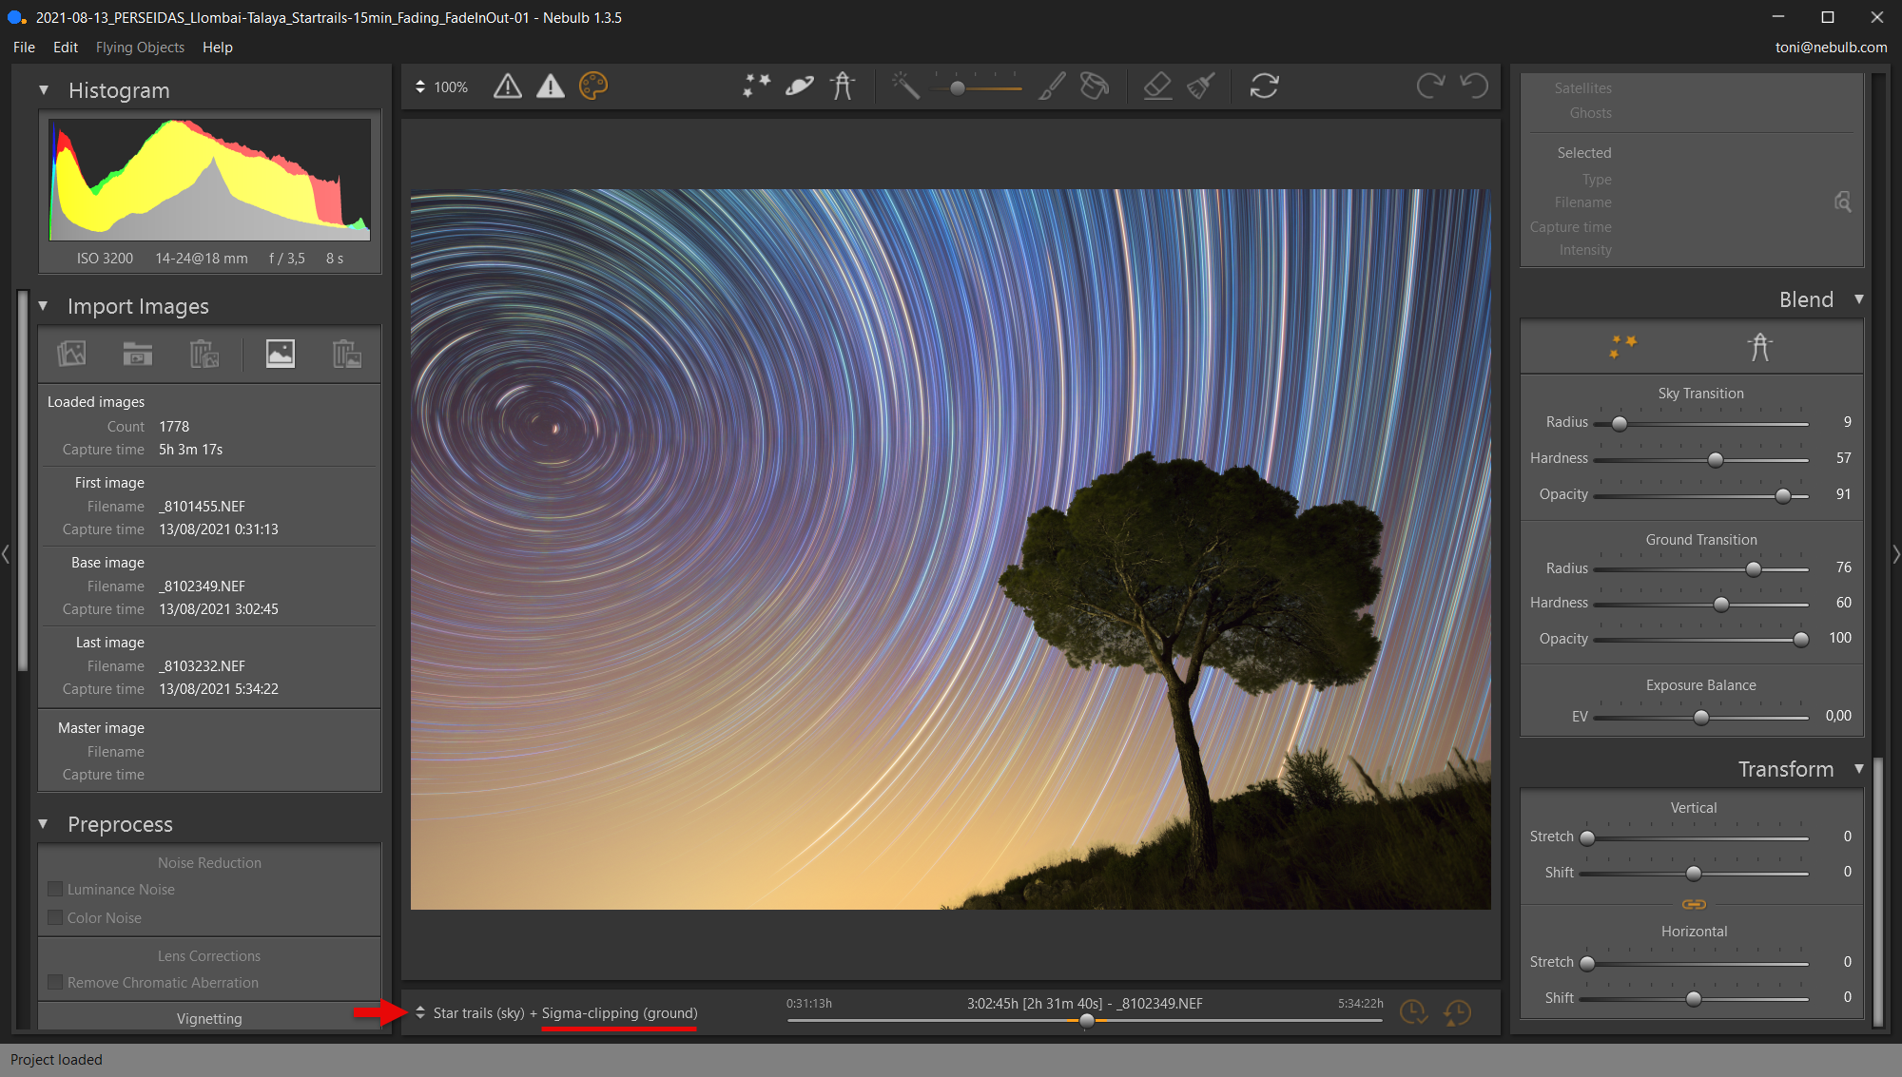Screen dimensions: 1902x1077
Task: Click the outlined warning triangle icon
Action: [x=508, y=87]
